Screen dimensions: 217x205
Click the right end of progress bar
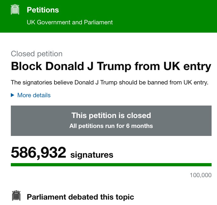(209, 165)
